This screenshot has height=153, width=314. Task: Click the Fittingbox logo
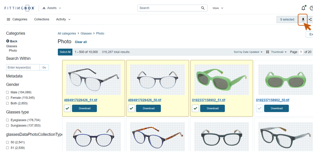pyautogui.click(x=20, y=8)
